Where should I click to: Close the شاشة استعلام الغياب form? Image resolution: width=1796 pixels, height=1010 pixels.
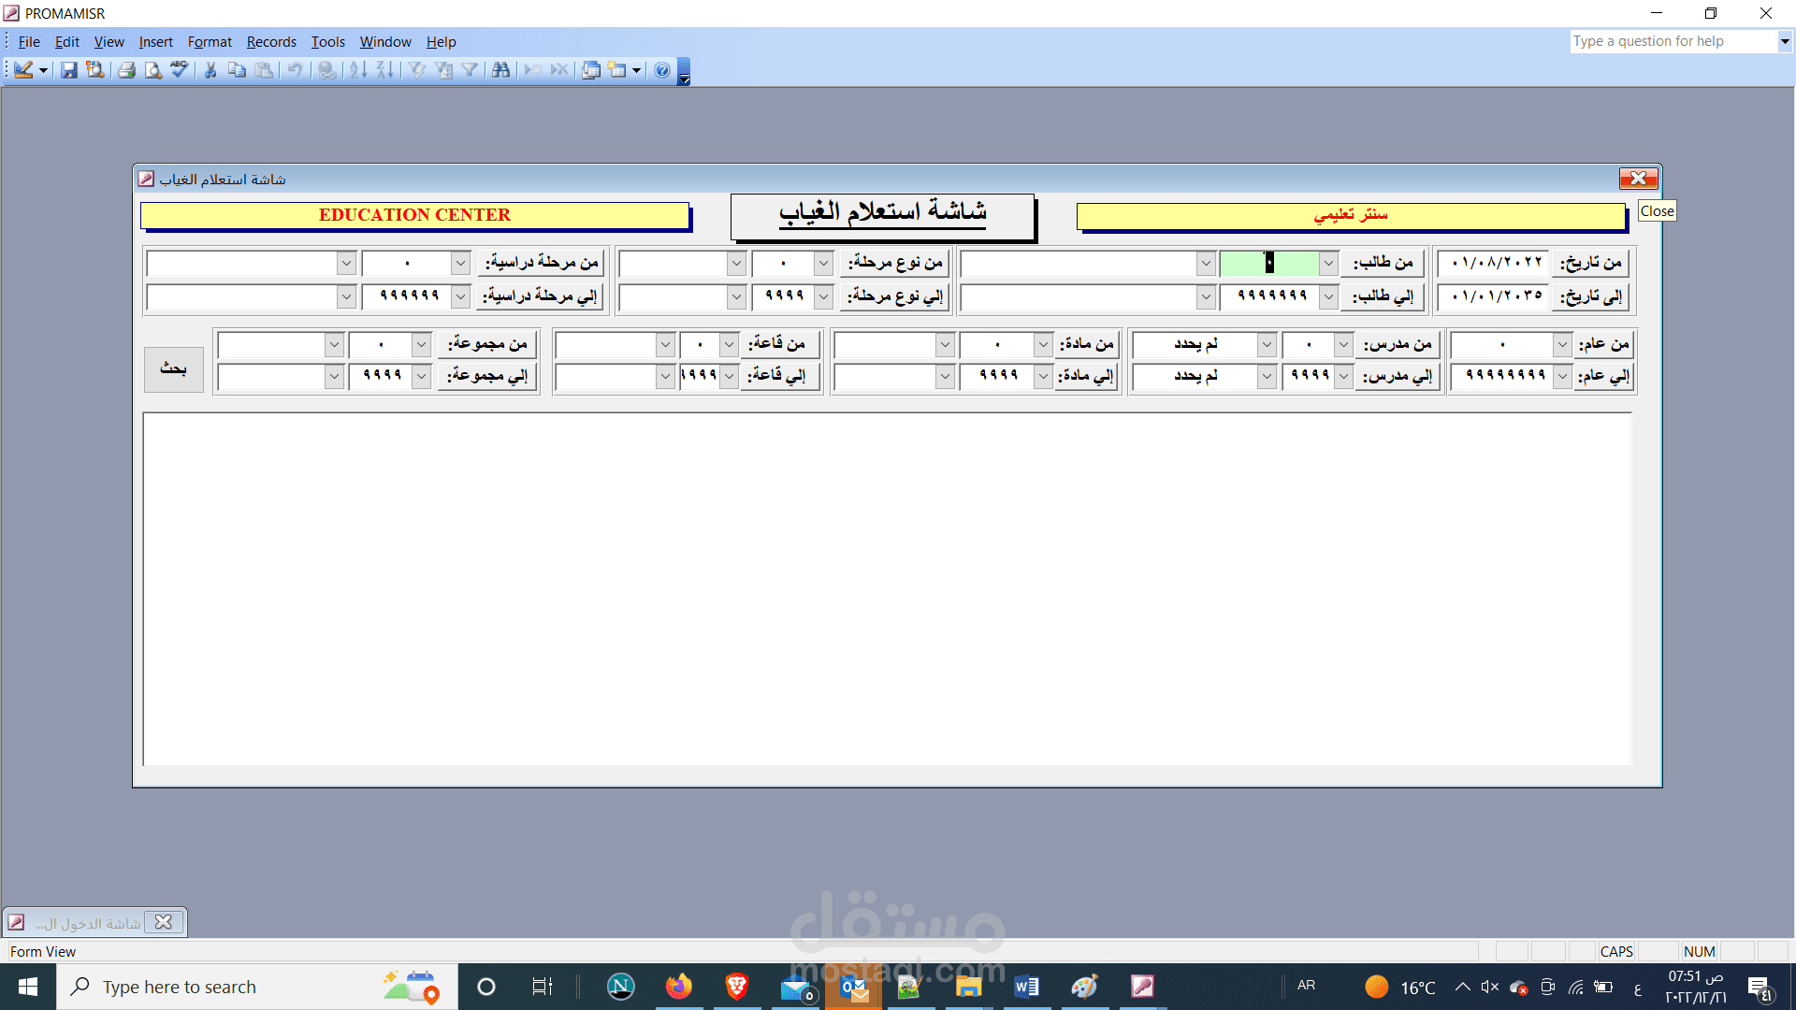(x=1638, y=179)
